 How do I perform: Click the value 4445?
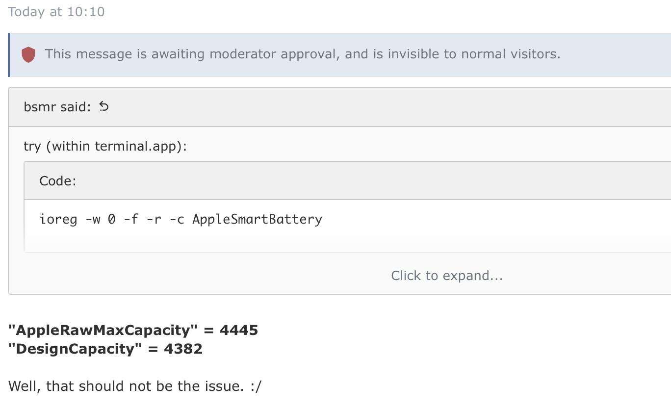click(x=239, y=330)
